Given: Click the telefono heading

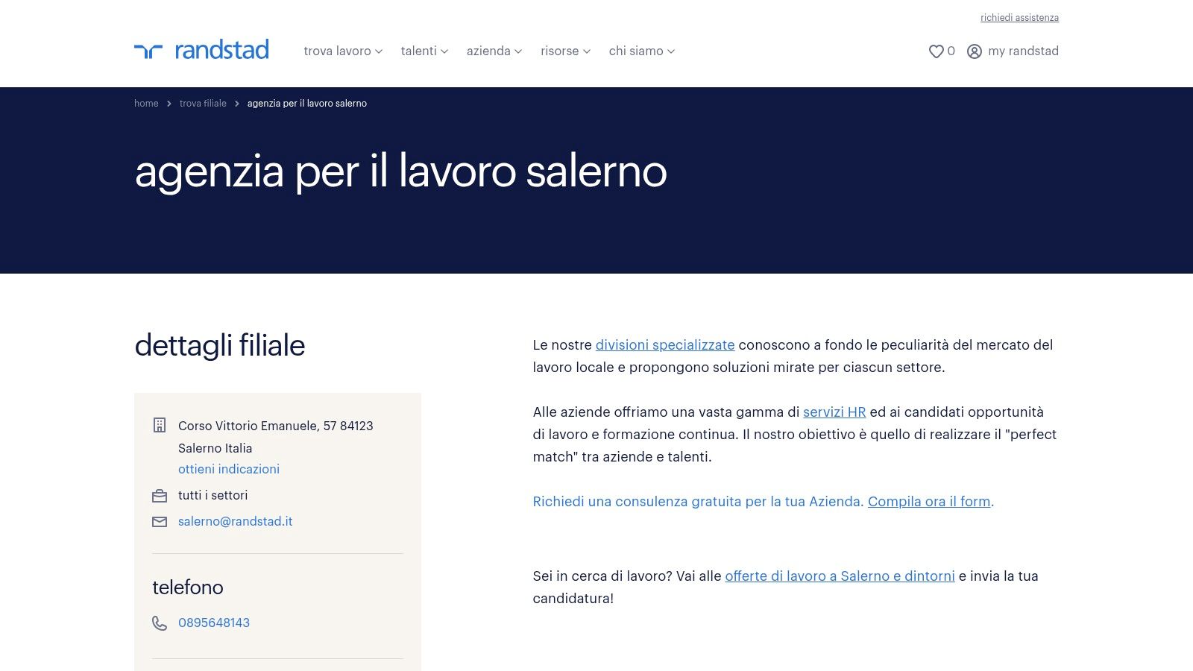Looking at the screenshot, I should pos(188,587).
